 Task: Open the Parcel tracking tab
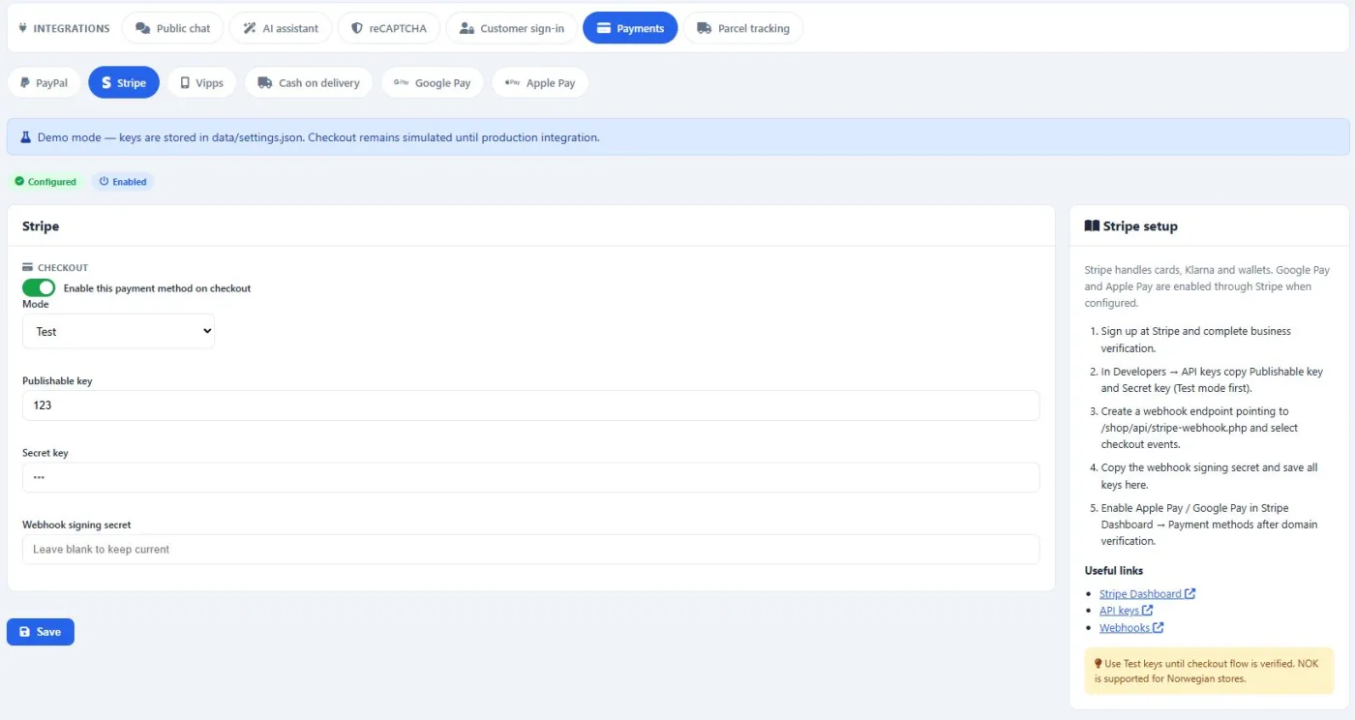pos(743,28)
